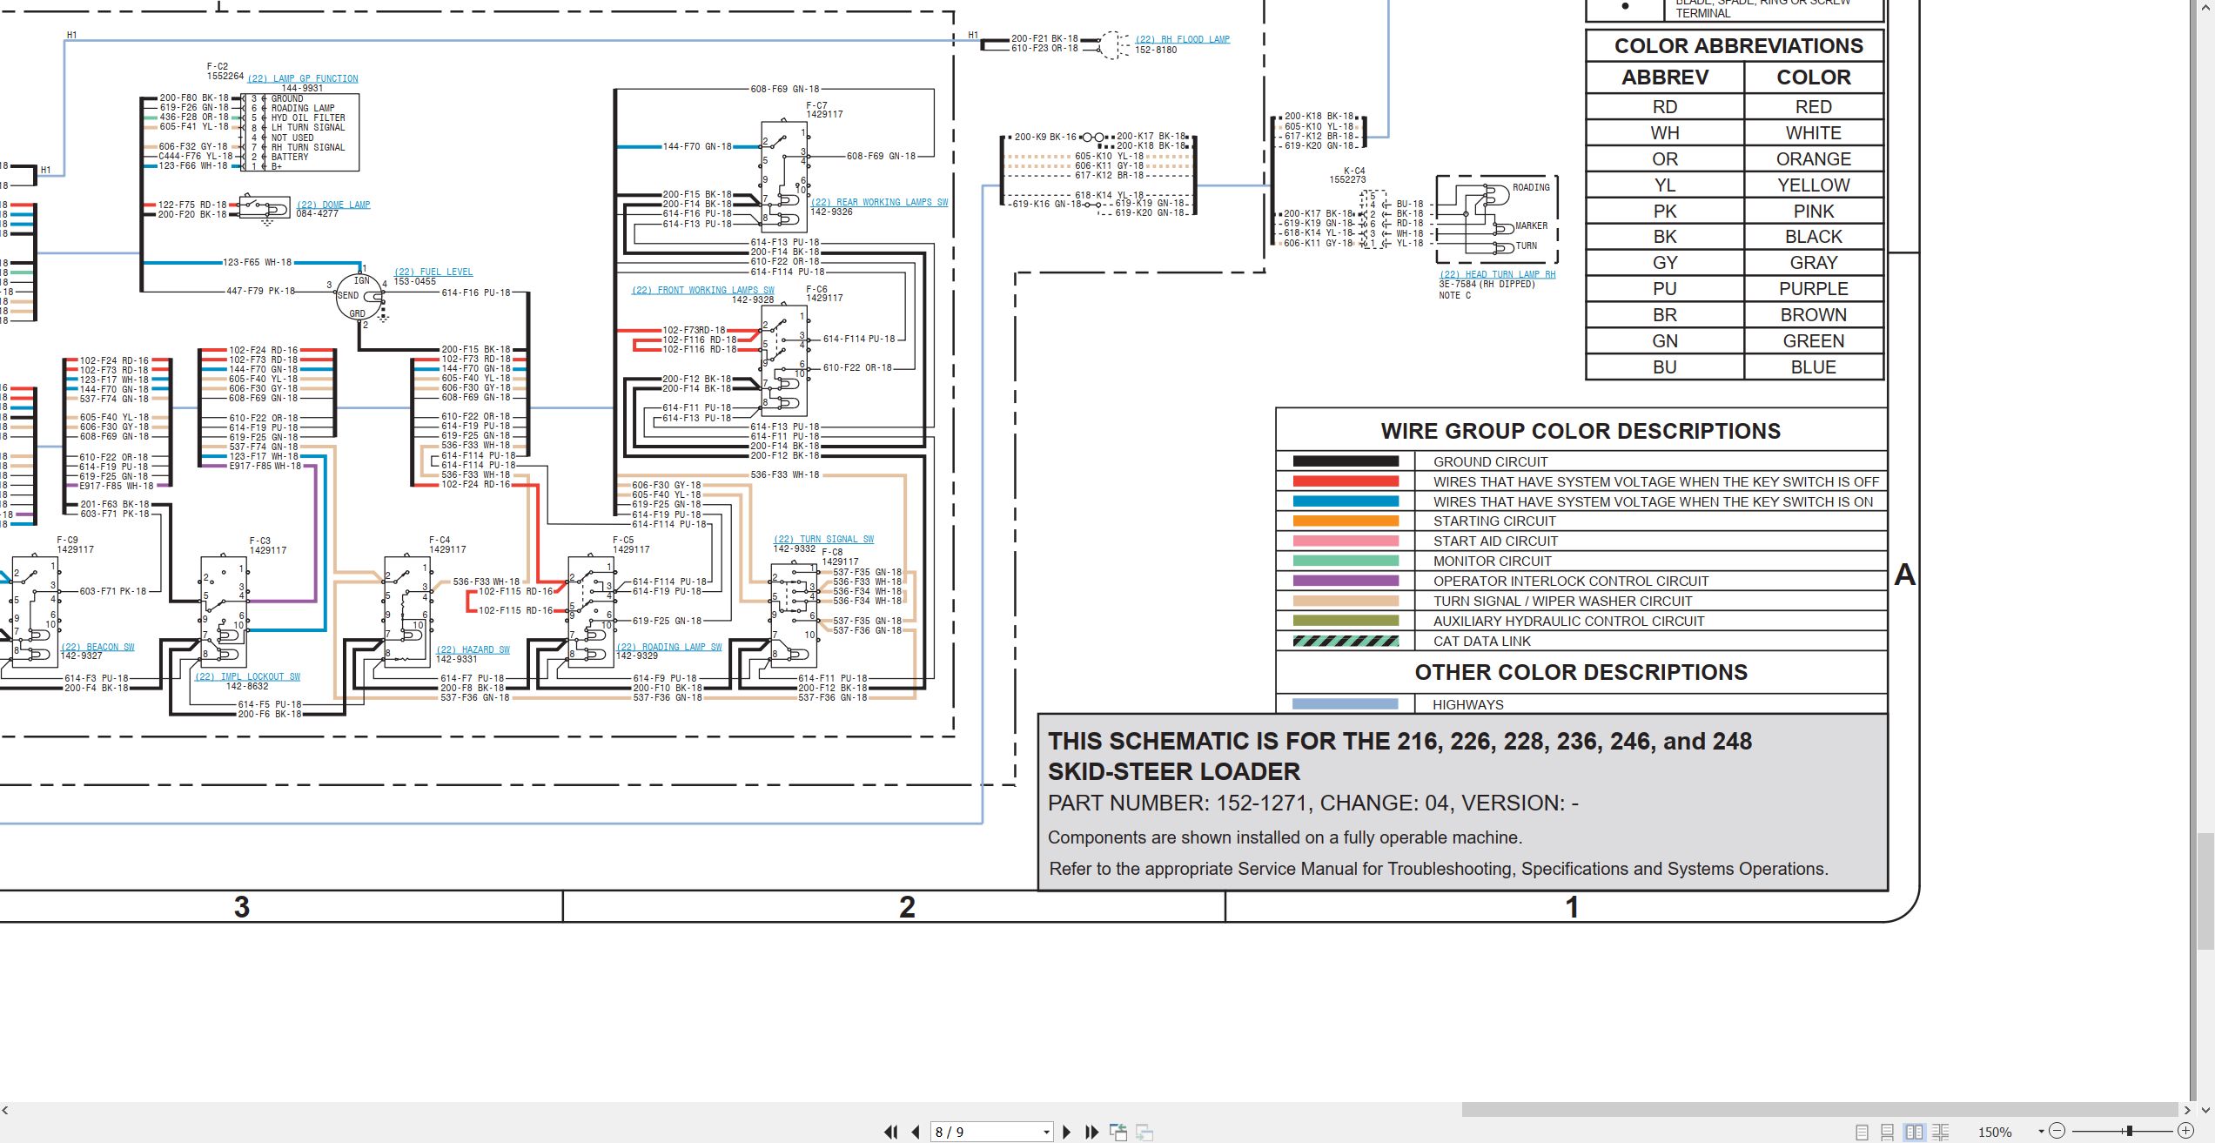Image resolution: width=2215 pixels, height=1143 pixels.
Task: Click the 'NOTE C' text
Action: [1454, 295]
